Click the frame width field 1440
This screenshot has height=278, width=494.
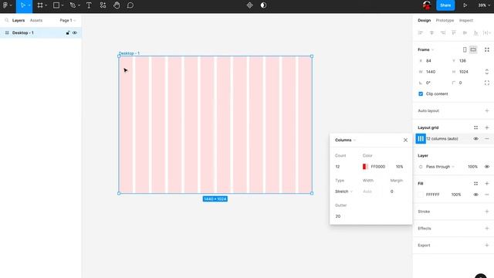coord(432,72)
